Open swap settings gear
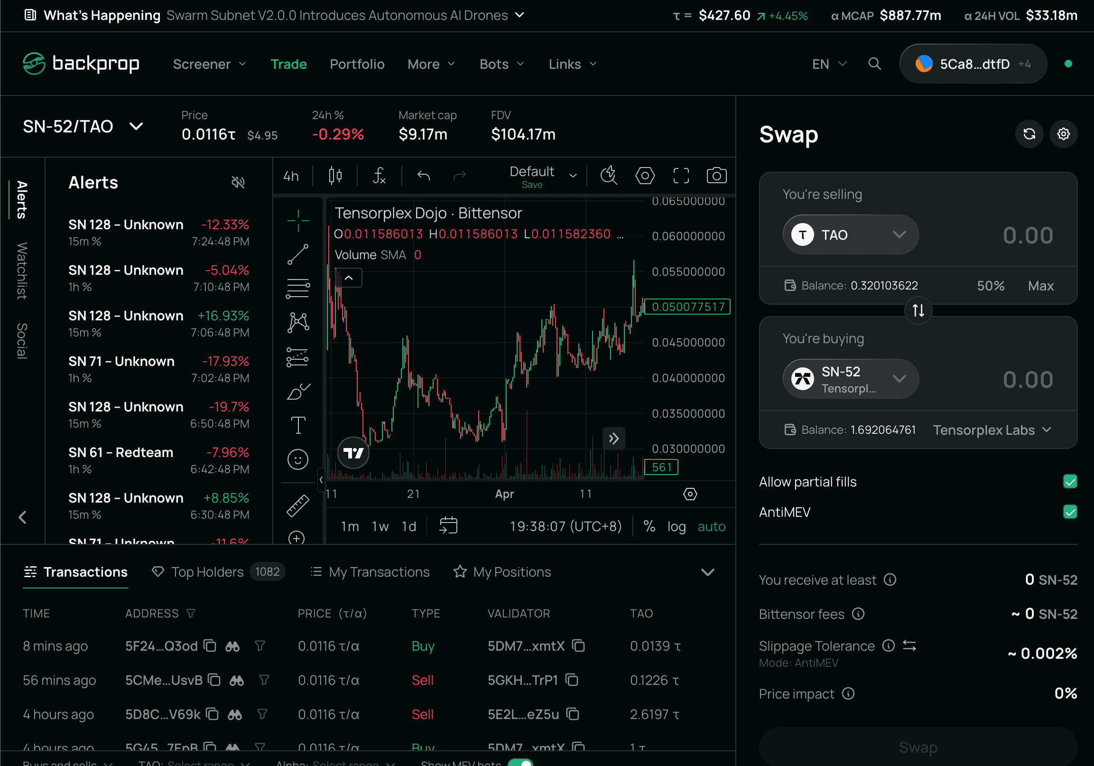Image resolution: width=1094 pixels, height=766 pixels. tap(1064, 134)
